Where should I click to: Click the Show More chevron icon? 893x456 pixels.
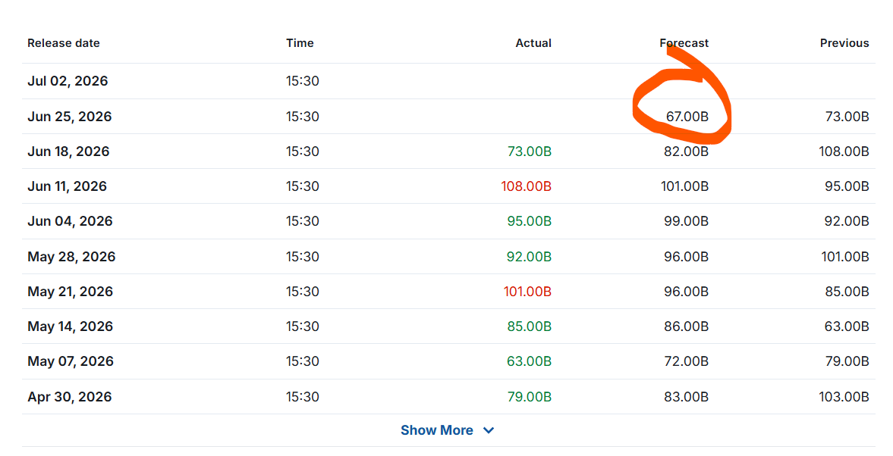[x=488, y=430]
